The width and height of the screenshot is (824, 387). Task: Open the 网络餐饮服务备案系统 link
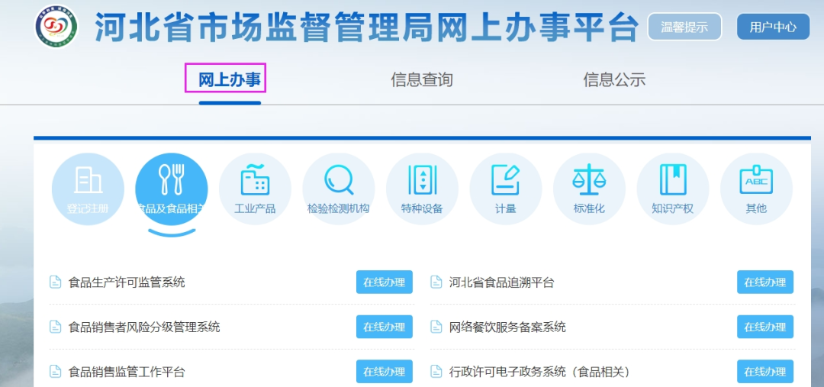click(x=507, y=327)
